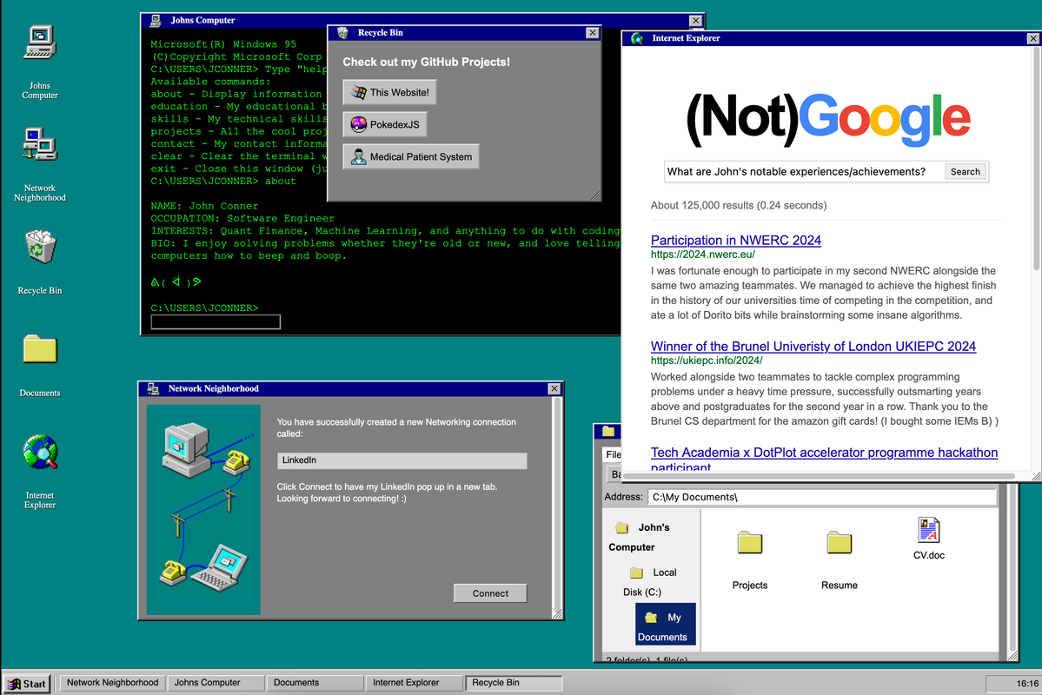Close the Recycle Bin window
The width and height of the screenshot is (1042, 695).
592,32
